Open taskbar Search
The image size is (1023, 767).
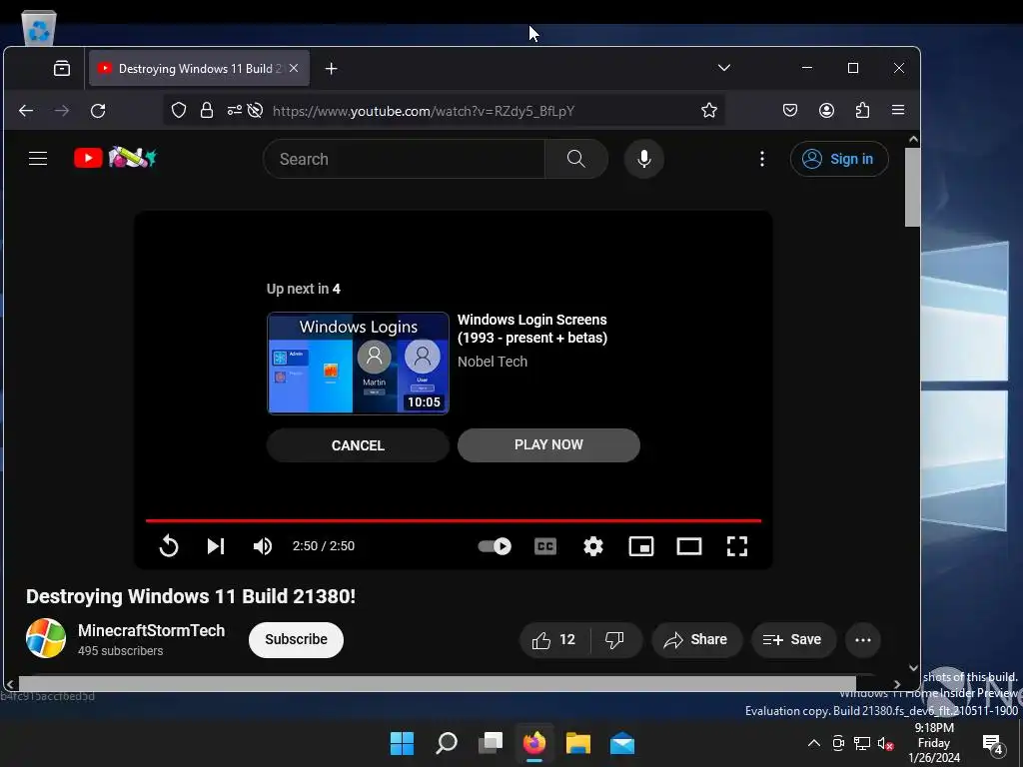coord(447,743)
